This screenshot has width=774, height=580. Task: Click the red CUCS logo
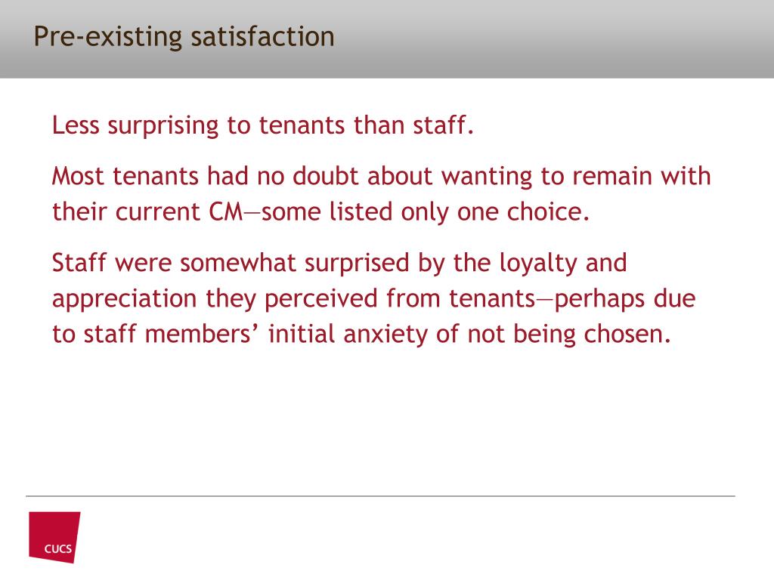(x=54, y=537)
